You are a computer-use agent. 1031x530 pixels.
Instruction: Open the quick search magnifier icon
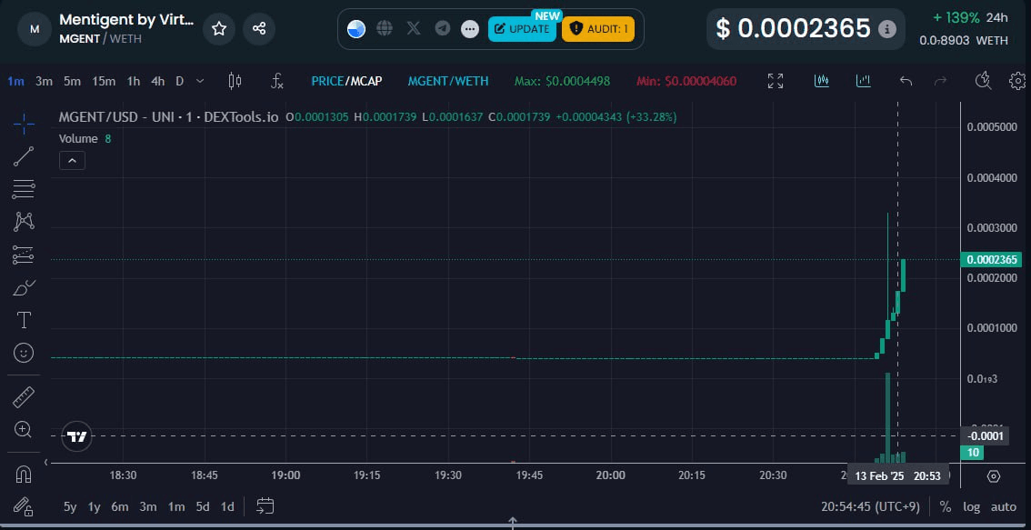(x=983, y=81)
